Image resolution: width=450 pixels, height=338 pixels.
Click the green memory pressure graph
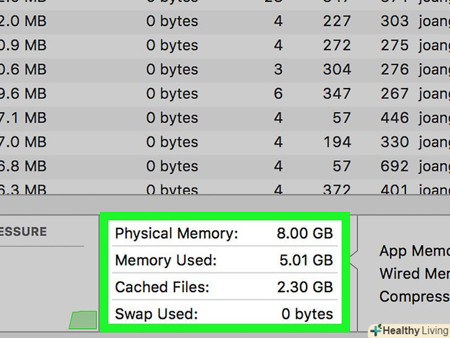(83, 320)
